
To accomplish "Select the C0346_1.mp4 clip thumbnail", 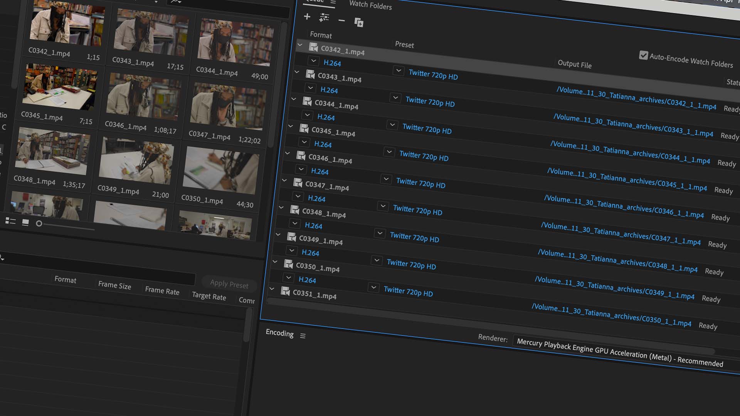I will point(143,96).
